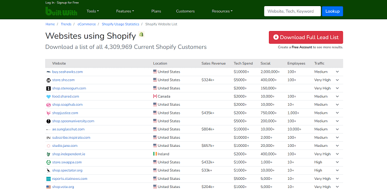Expand the shop.spectator.org row chevron

[338, 171]
